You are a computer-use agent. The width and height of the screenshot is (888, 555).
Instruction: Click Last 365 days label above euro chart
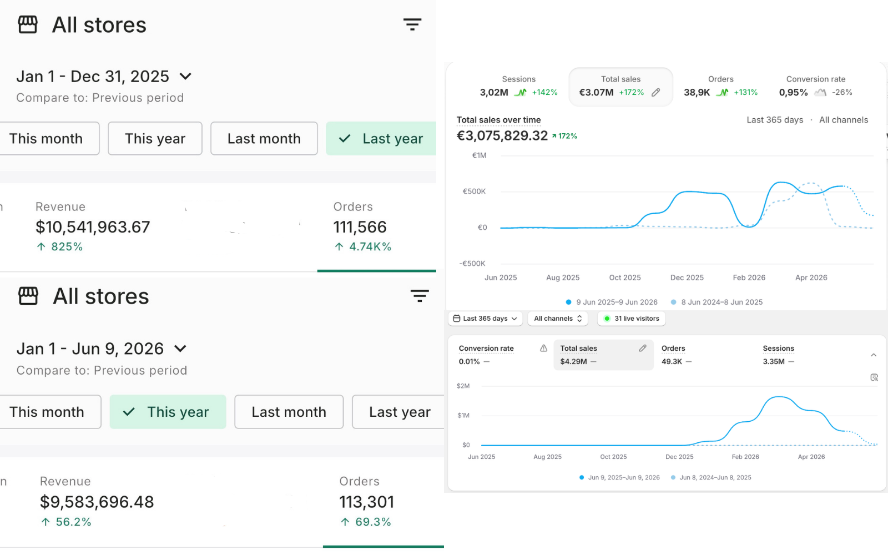(775, 120)
